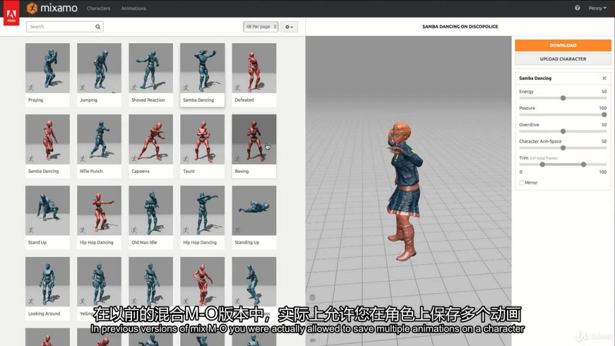Click the search magnifier icon

pos(98,26)
